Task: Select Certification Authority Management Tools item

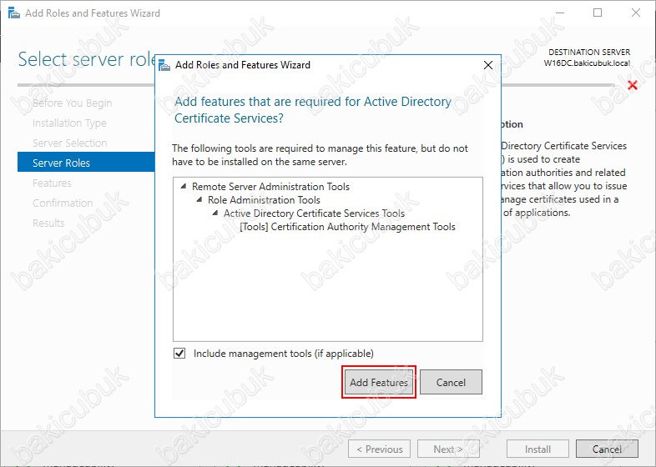Action: click(x=348, y=227)
